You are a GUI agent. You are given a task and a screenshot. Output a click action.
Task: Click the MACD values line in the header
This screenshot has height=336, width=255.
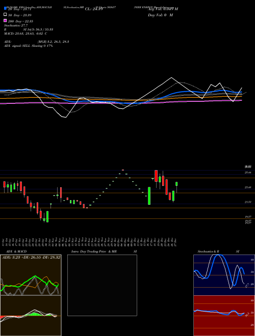[x=25, y=34]
